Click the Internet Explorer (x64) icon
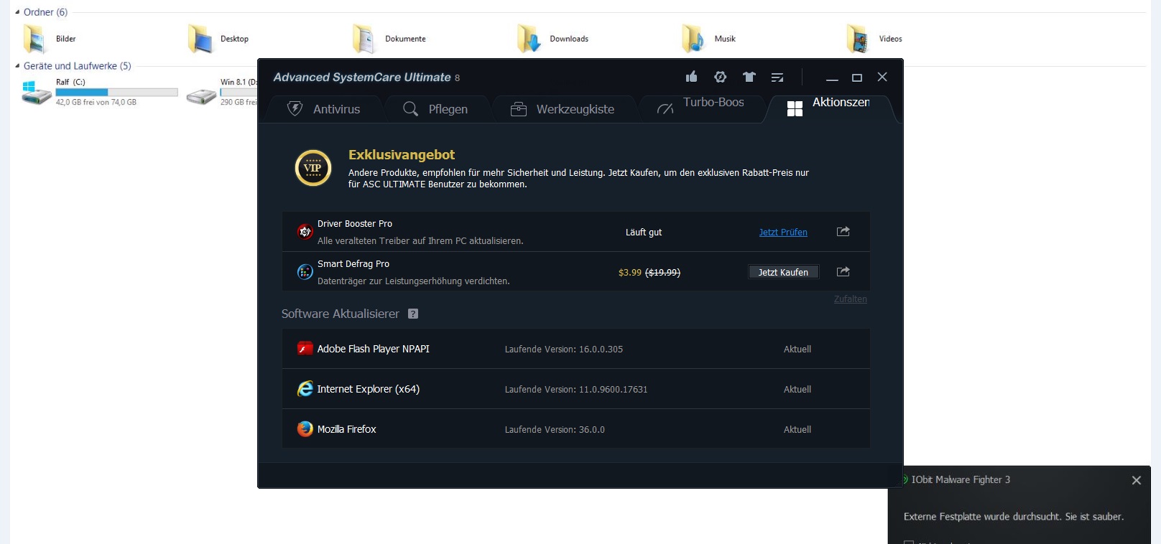Screen dimensions: 1161x544 305,389
